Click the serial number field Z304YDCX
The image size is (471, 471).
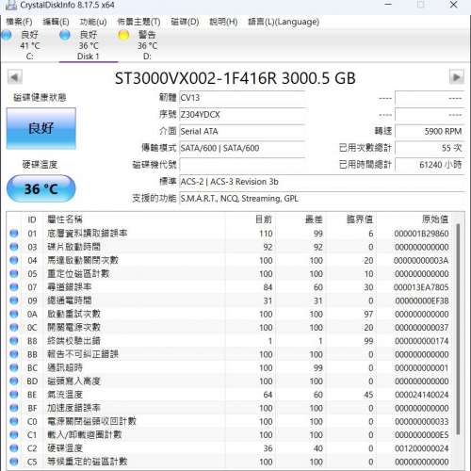pyautogui.click(x=242, y=115)
